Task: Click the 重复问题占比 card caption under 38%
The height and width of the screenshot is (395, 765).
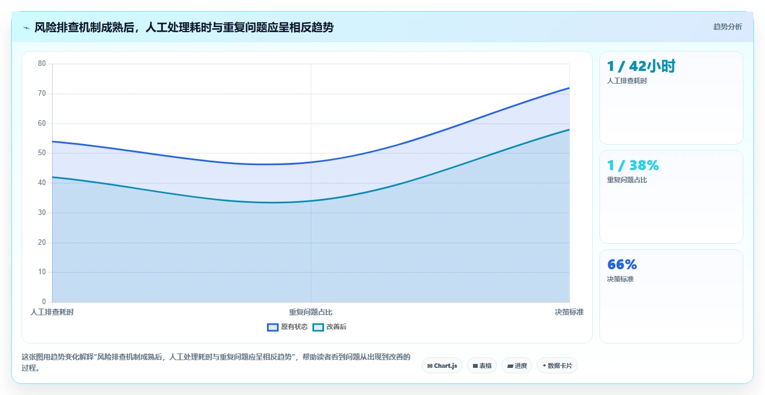Action: click(x=627, y=180)
